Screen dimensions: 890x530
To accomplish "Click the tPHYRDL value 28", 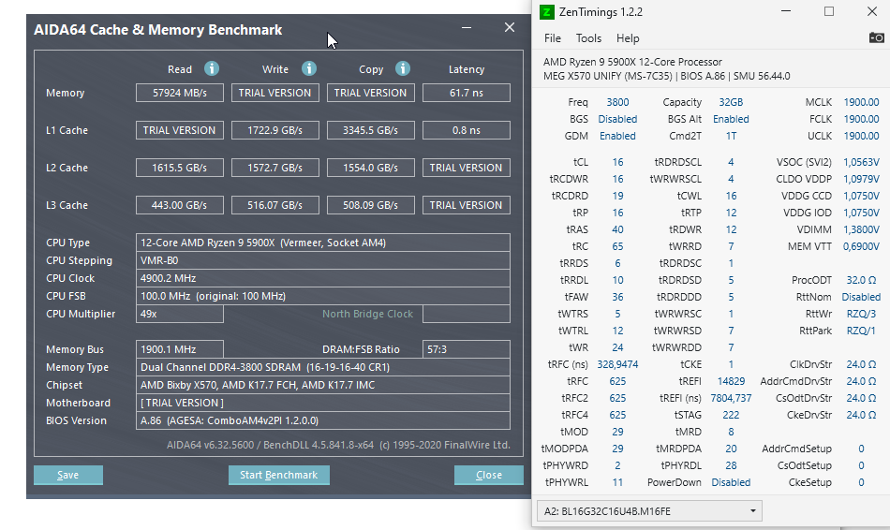I will pyautogui.click(x=731, y=465).
